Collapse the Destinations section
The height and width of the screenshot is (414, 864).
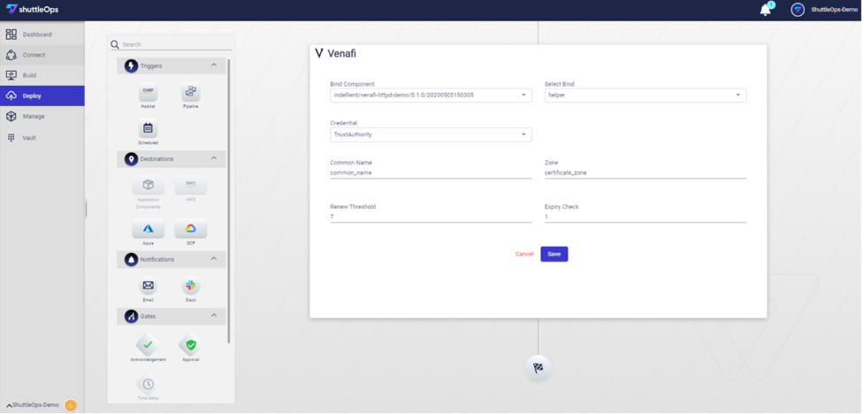click(x=214, y=158)
